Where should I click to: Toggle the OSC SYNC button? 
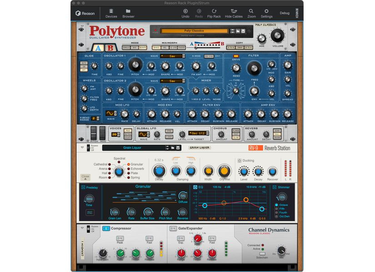click(x=209, y=56)
